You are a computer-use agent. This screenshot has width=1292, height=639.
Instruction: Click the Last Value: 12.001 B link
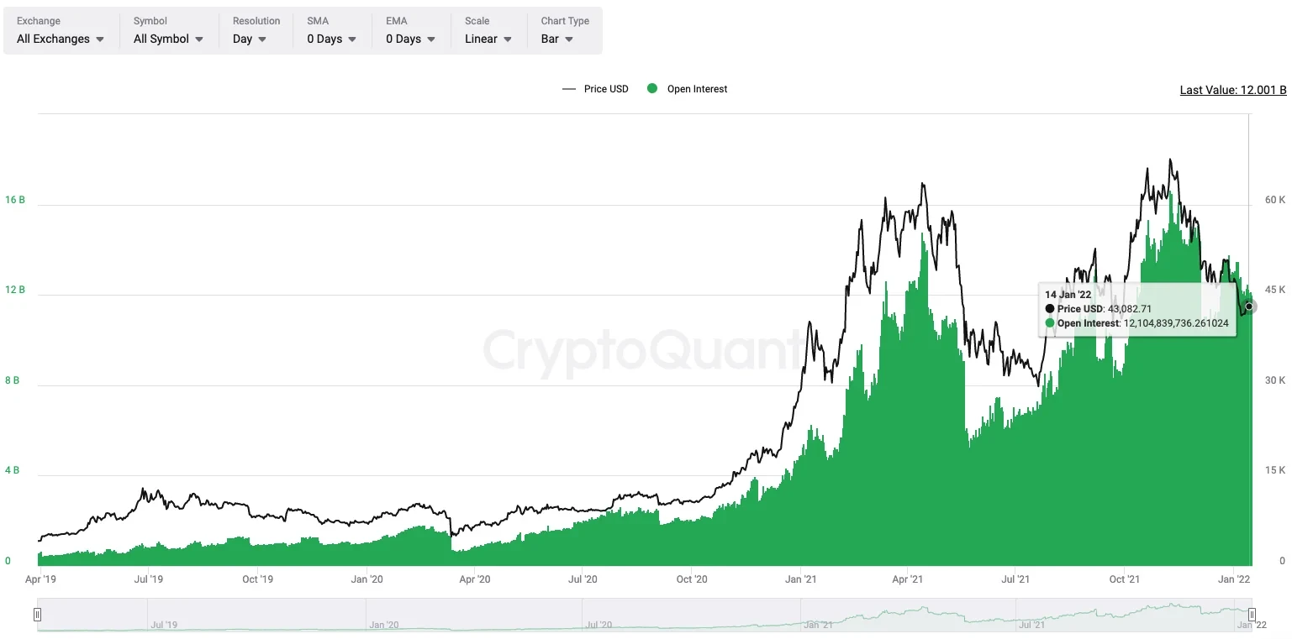1232,90
